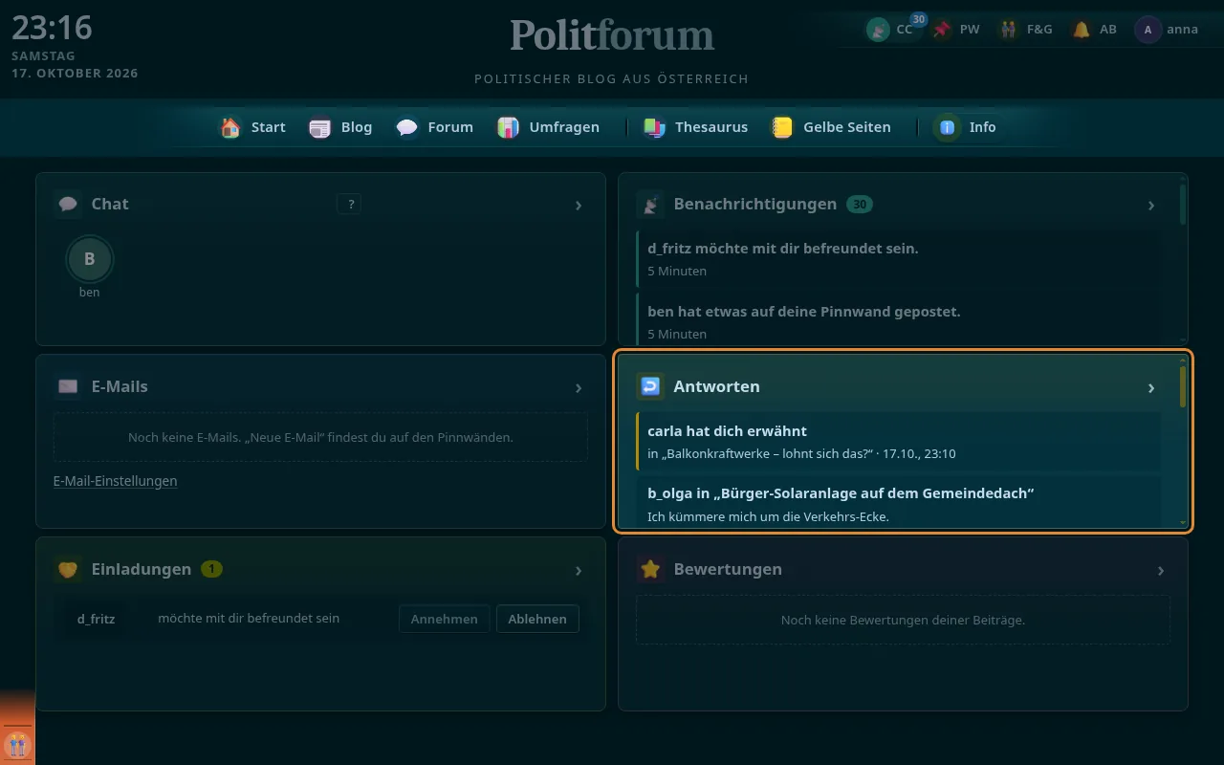
Task: Click the Antworten reply arrow icon
Action: (650, 386)
